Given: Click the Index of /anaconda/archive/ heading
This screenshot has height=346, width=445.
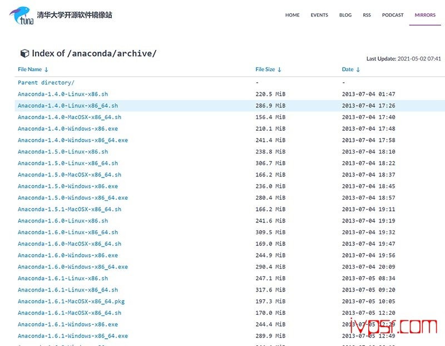Looking at the screenshot, I should 94,53.
